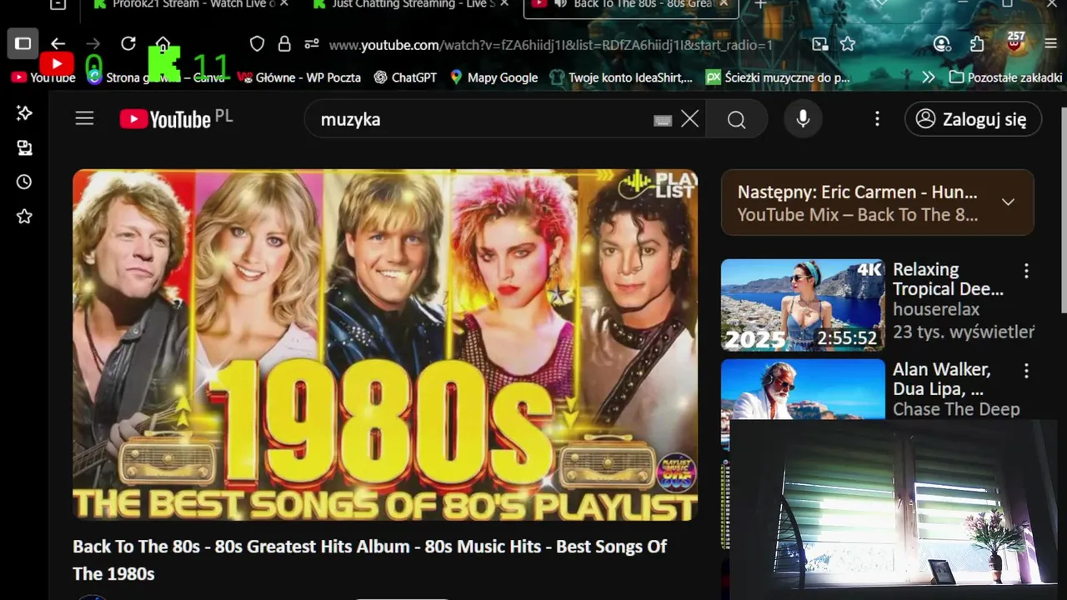Open the browser hamburger application menu
Viewport: 1067px width, 600px height.
pyautogui.click(x=1050, y=44)
